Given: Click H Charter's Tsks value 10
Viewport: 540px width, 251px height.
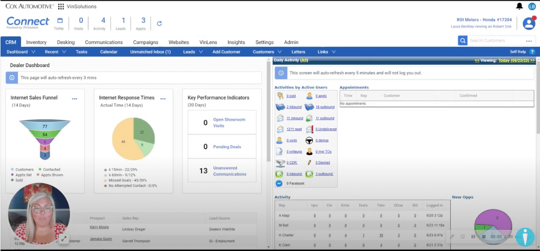Looking at the screenshot, I should click(381, 235).
